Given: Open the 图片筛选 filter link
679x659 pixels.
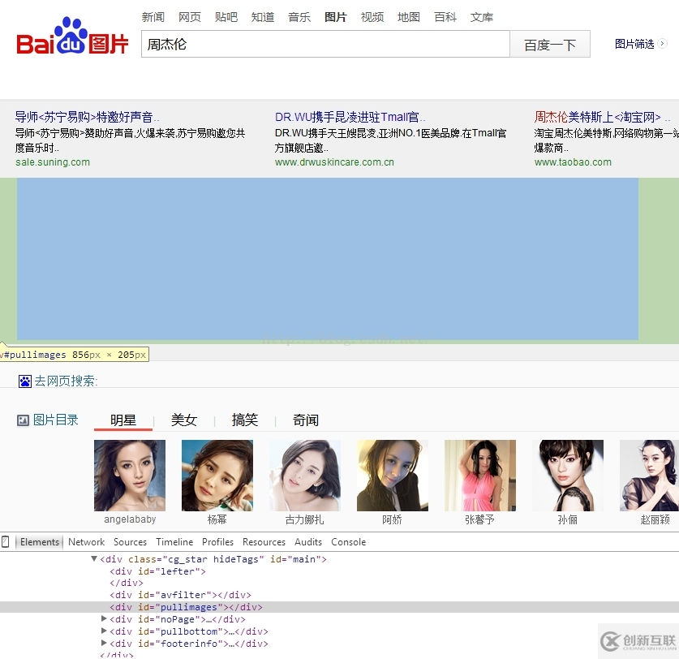Looking at the screenshot, I should [x=634, y=44].
